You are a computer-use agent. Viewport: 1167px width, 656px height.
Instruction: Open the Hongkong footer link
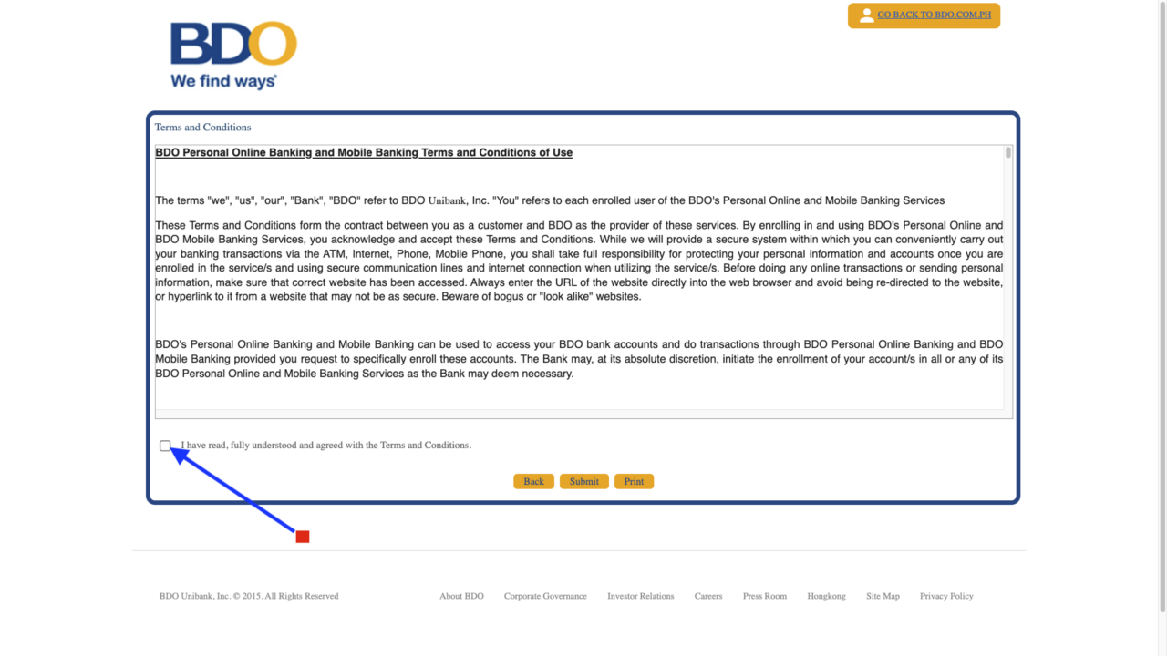[x=826, y=596]
